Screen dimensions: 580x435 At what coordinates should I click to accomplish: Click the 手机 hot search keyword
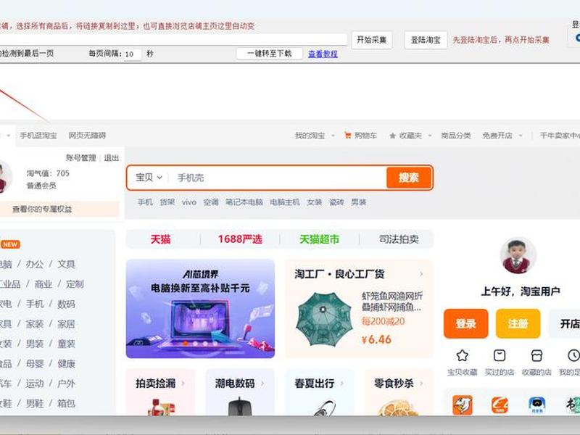point(145,202)
